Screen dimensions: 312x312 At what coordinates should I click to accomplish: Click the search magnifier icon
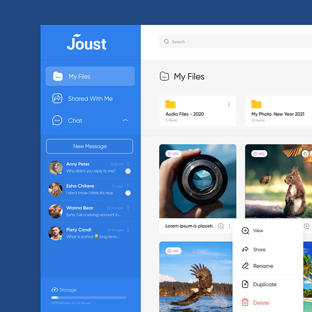[166, 42]
